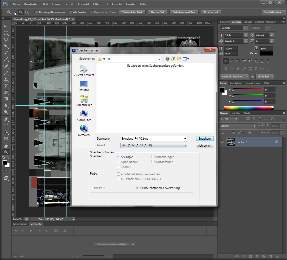Enable the 'Als Kopie' checkbox

(x=118, y=157)
